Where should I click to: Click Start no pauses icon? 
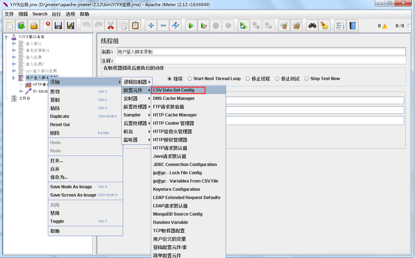pyautogui.click(x=203, y=26)
